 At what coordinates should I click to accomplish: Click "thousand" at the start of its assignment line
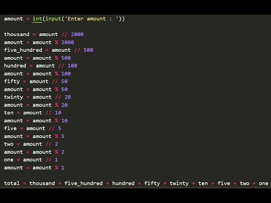click(17, 34)
